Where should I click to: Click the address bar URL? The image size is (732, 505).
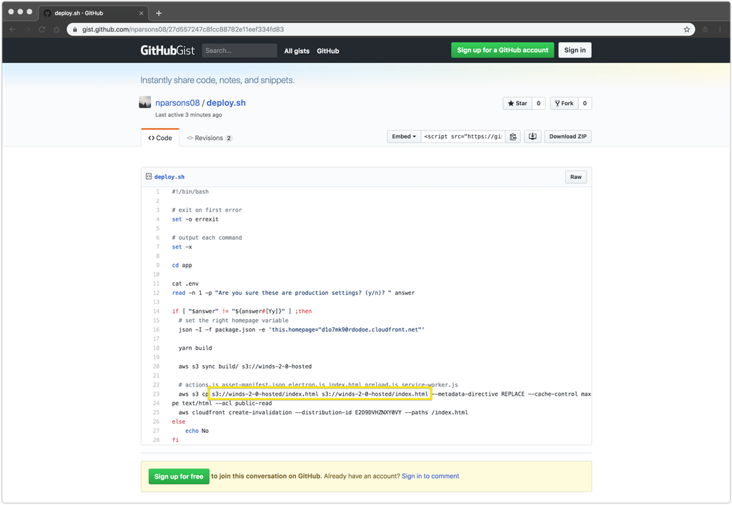point(183,29)
